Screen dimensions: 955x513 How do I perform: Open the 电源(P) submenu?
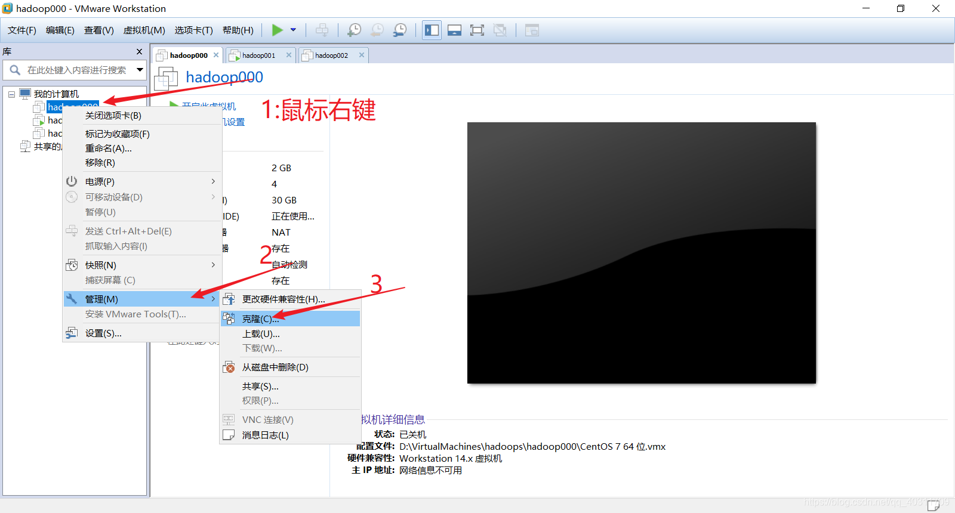tap(142, 181)
